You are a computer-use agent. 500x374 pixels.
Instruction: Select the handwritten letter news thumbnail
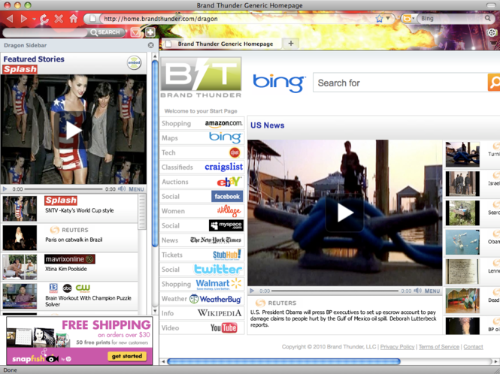click(462, 271)
